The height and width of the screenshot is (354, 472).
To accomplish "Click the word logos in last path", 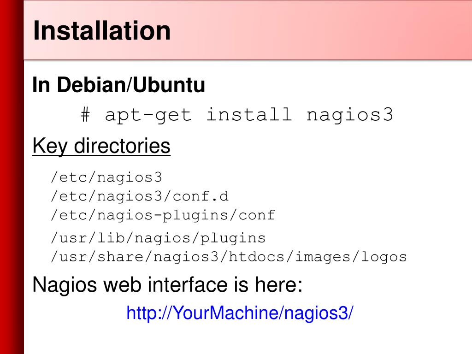I will pos(384,257).
